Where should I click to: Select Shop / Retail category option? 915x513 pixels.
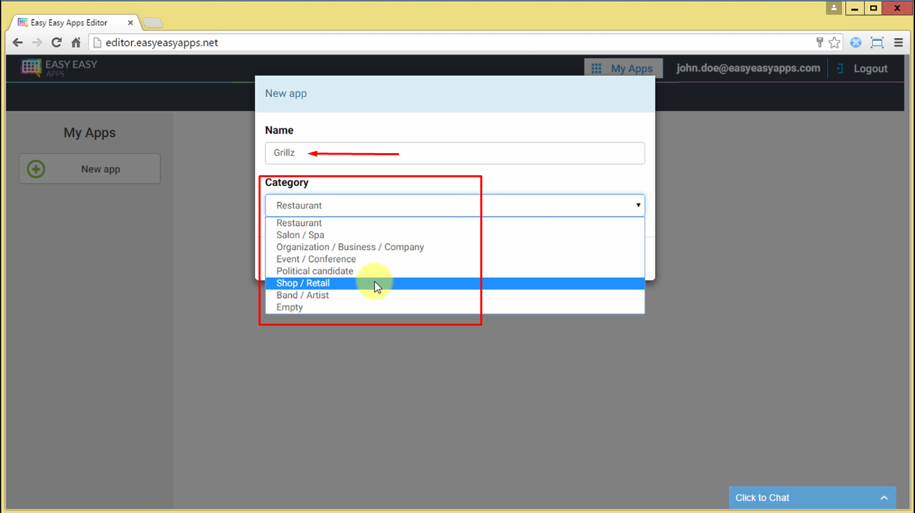(x=303, y=284)
